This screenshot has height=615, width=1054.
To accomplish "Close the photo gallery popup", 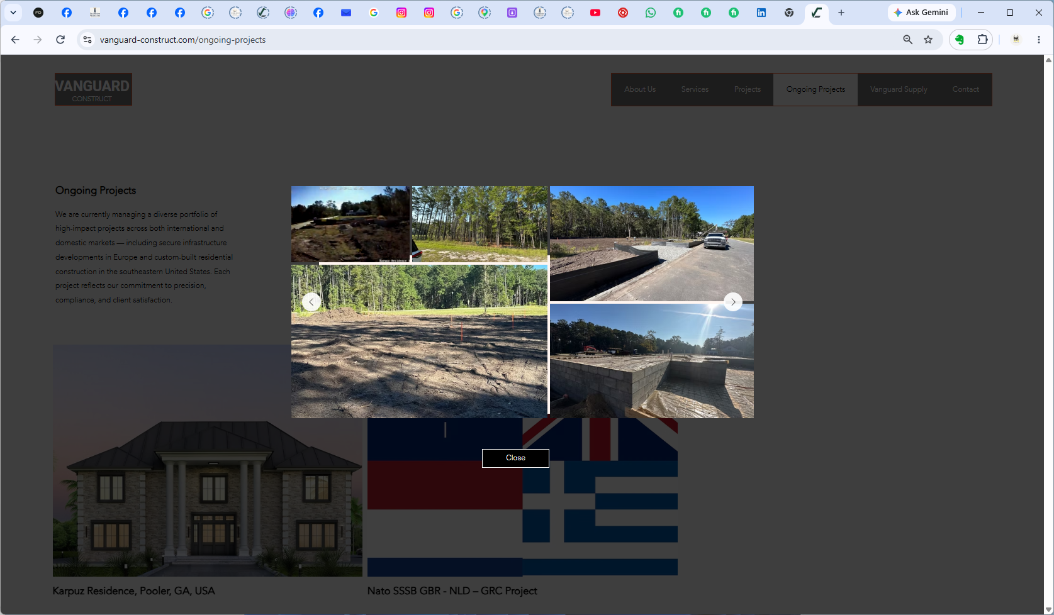I will tap(515, 458).
